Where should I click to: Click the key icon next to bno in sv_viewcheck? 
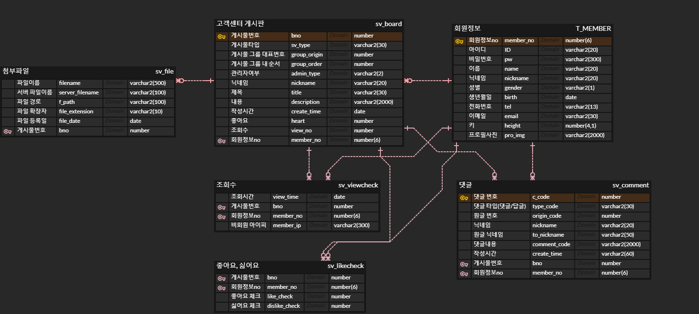(221, 206)
